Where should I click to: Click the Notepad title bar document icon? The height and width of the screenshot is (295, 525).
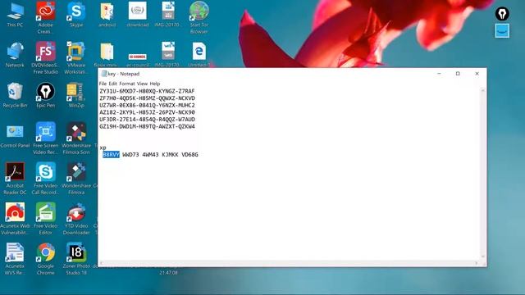[x=104, y=74]
